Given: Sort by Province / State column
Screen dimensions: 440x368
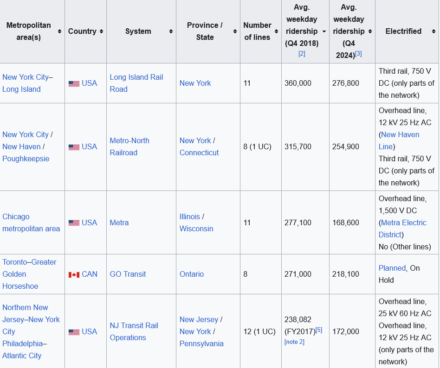Looking at the screenshot, I should click(x=235, y=32).
